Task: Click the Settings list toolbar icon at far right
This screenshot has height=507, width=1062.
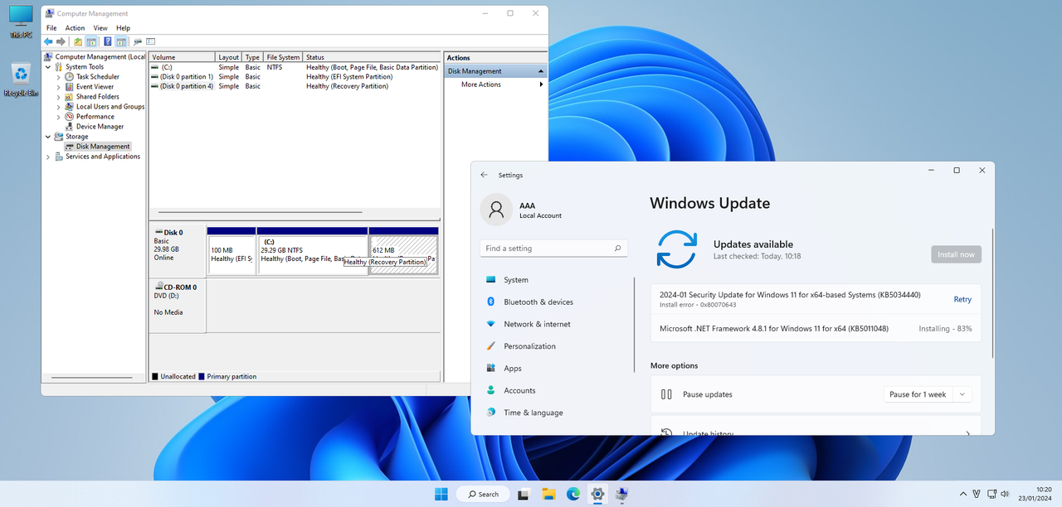Action: coord(151,41)
